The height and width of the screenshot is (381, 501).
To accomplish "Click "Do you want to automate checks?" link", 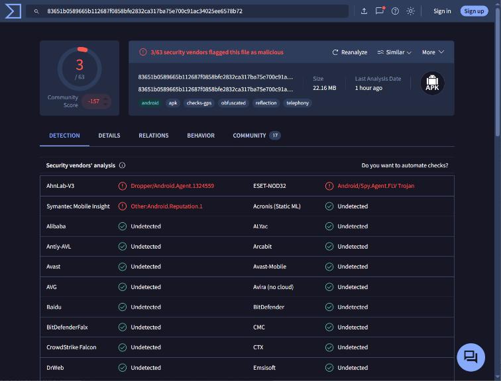I will coord(404,165).
